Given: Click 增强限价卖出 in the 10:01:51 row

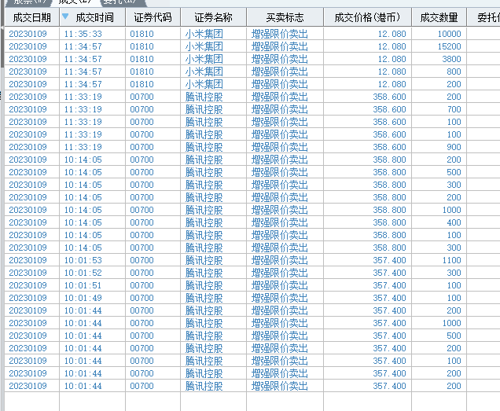Looking at the screenshot, I should (x=280, y=285).
